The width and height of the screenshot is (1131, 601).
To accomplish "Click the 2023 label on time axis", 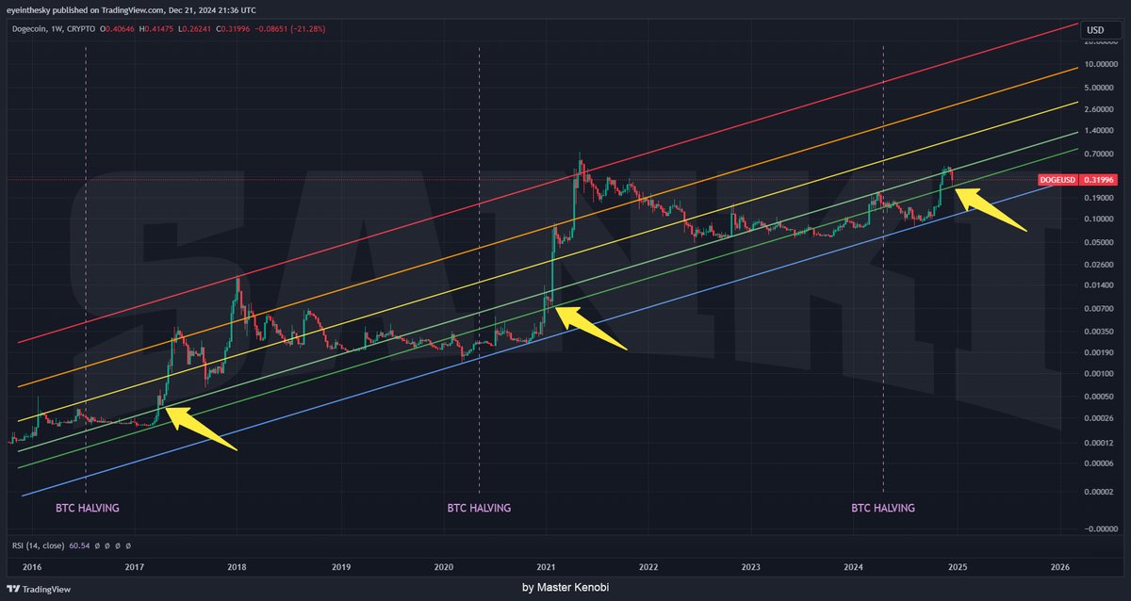I will [750, 567].
